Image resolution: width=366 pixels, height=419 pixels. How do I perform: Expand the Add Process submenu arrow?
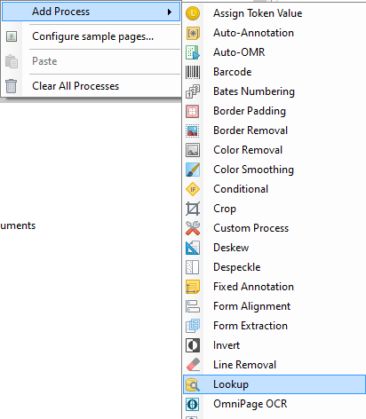click(170, 12)
